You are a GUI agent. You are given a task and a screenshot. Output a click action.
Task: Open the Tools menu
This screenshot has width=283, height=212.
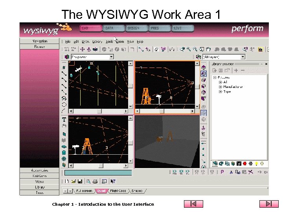coord(109,42)
